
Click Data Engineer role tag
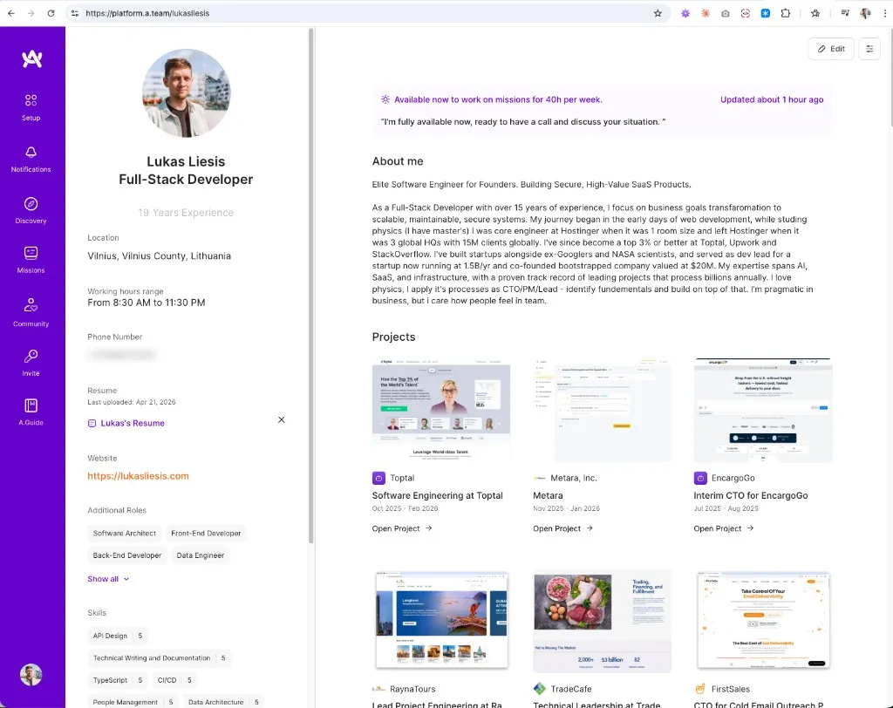(x=200, y=555)
